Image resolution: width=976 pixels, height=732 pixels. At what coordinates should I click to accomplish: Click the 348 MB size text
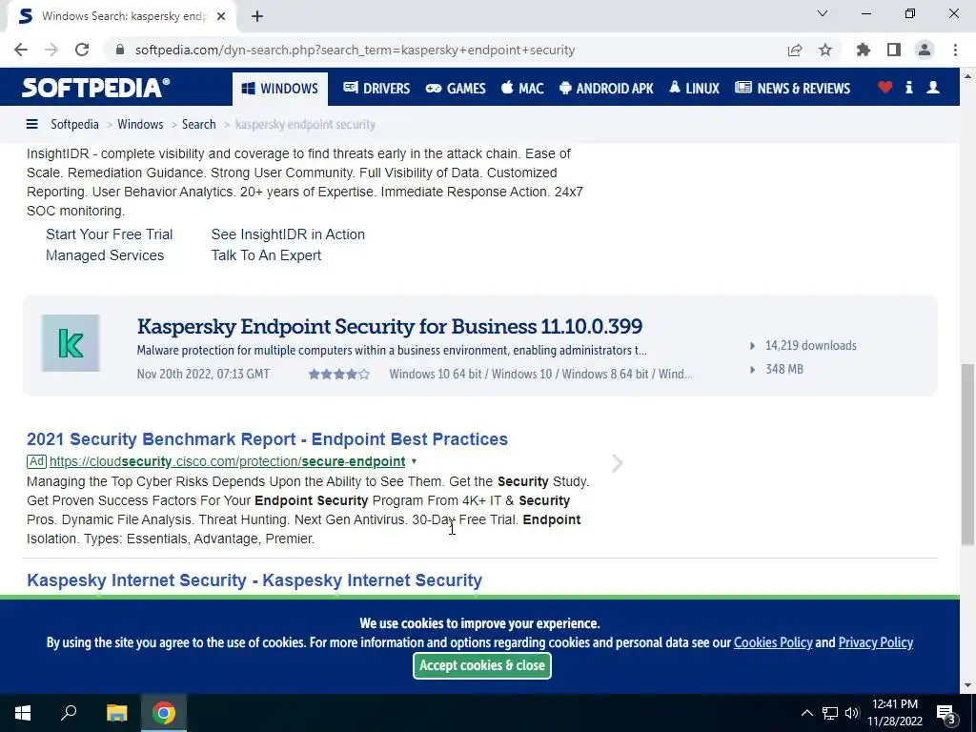click(x=784, y=369)
